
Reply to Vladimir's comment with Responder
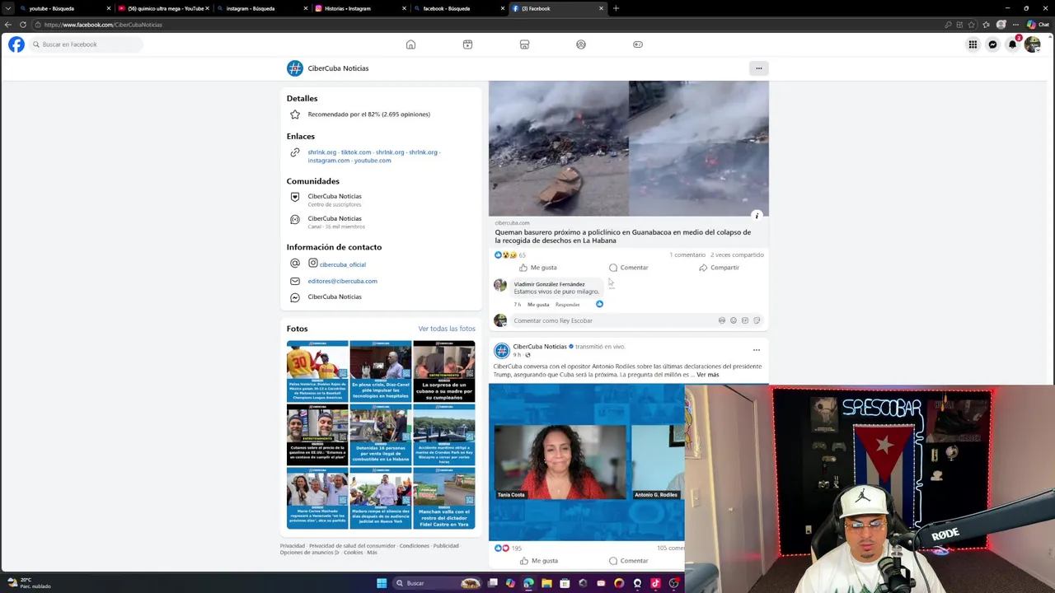click(567, 305)
